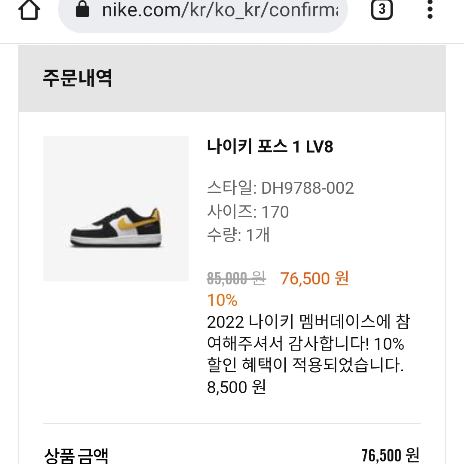This screenshot has height=464, width=464.
Task: Tap the 멤버데이스 promotion message text
Action: click(x=305, y=344)
